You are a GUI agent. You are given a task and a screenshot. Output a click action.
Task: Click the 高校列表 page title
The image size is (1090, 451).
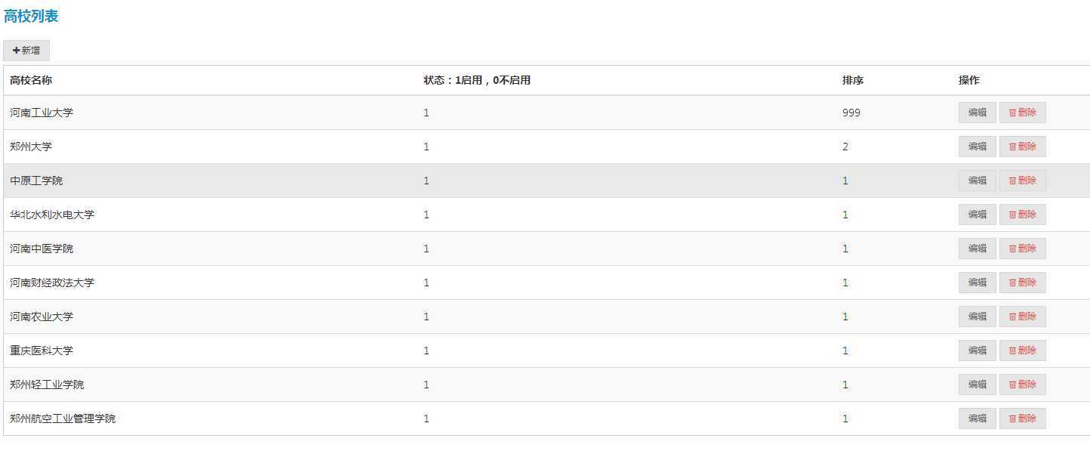click(31, 17)
